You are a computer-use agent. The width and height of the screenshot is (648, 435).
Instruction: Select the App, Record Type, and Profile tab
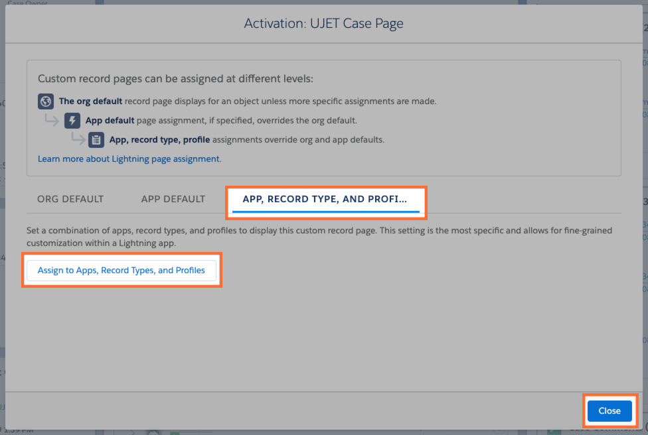coord(325,199)
